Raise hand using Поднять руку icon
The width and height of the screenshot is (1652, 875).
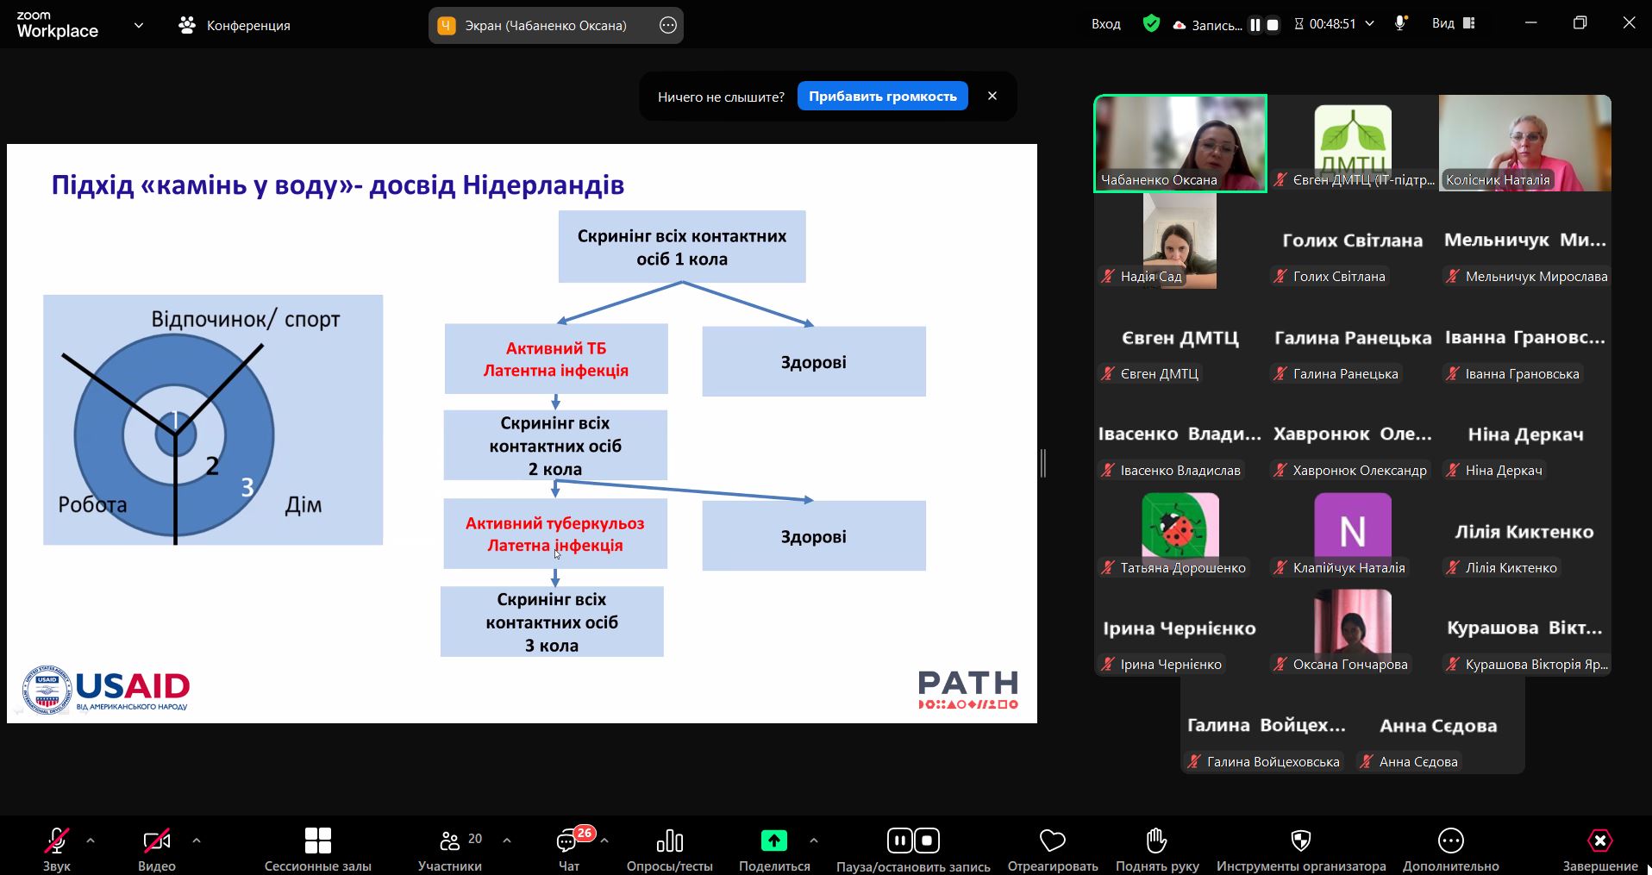point(1156,841)
